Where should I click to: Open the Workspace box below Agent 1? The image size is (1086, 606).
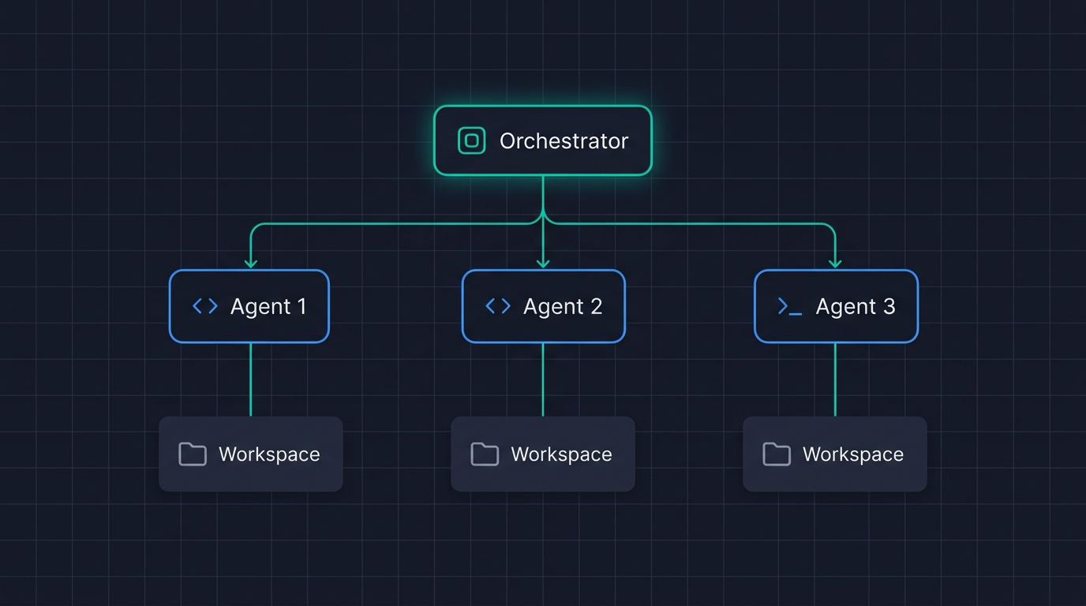(251, 454)
